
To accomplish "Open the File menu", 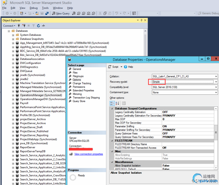I will coord(4,8).
